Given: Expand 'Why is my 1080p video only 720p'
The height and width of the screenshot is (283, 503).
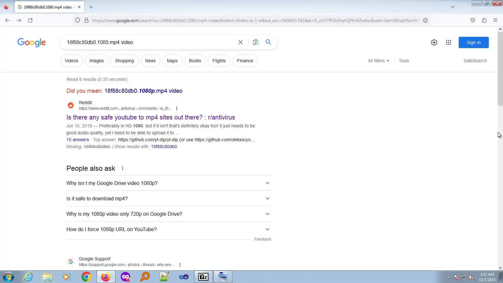Looking at the screenshot, I should point(169,214).
